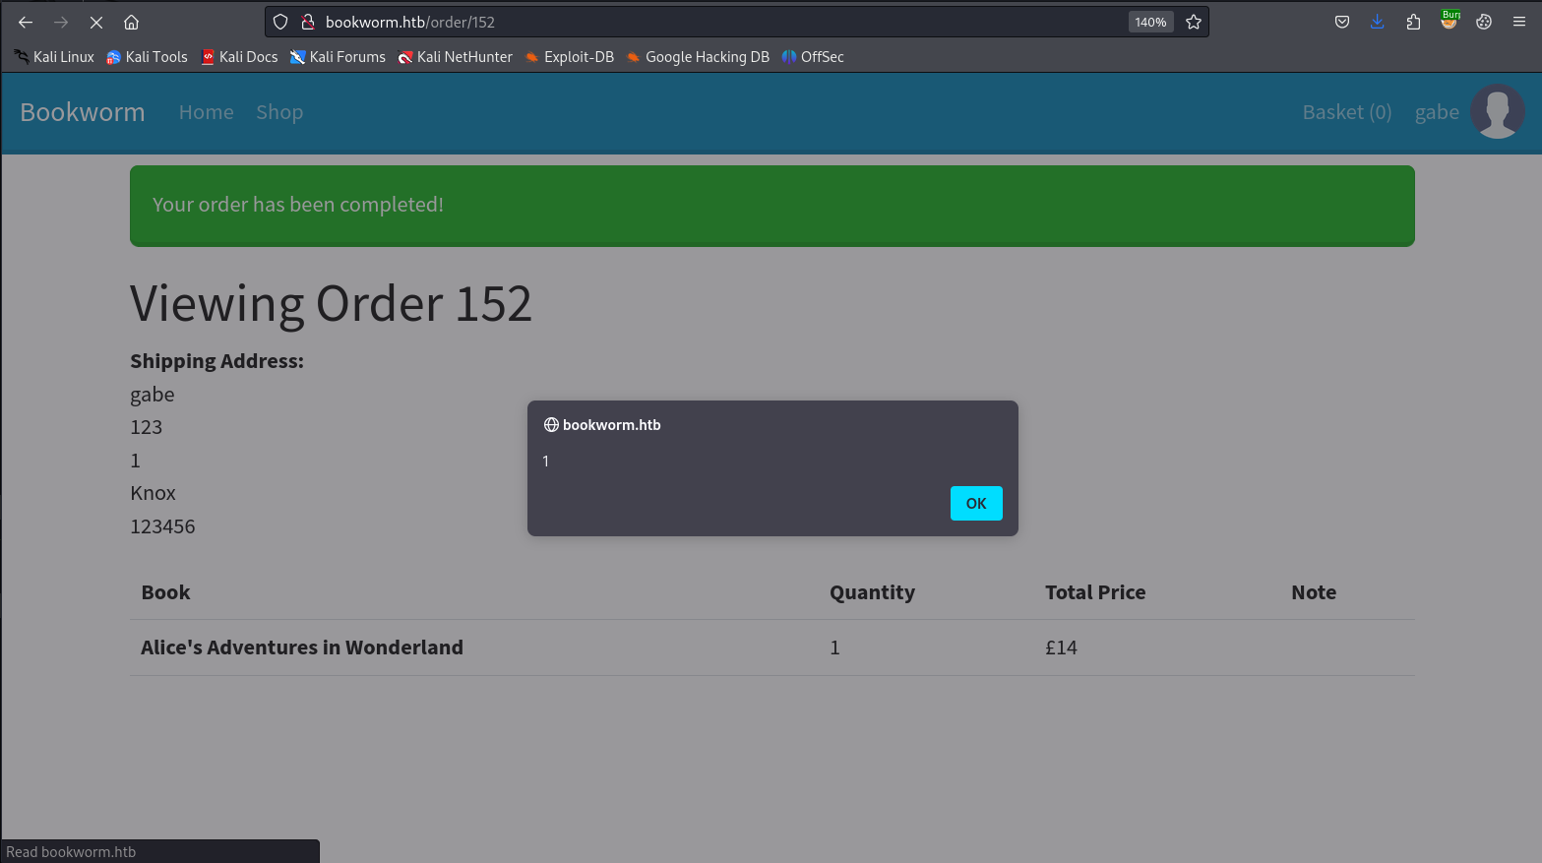This screenshot has width=1542, height=863.
Task: Open the Firefox hamburger menu
Action: 1518,22
